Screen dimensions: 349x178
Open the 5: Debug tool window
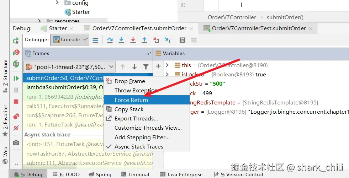(28, 174)
